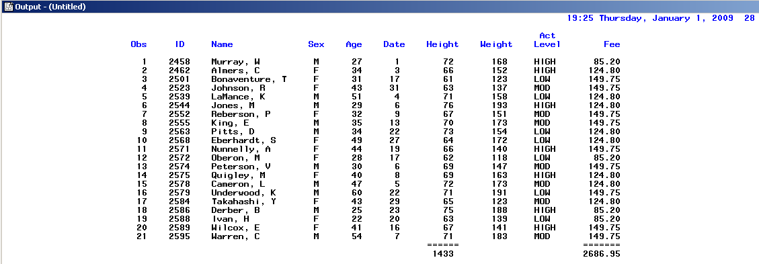Select the name Warren, C
The height and width of the screenshot is (264, 759).
(236, 236)
